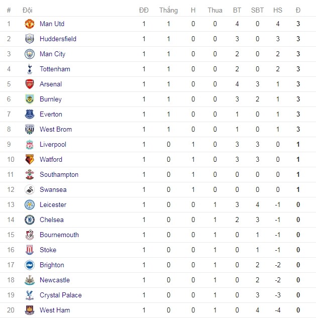Click the West Ham club crest
The height and width of the screenshot is (318, 316).
tap(30, 310)
